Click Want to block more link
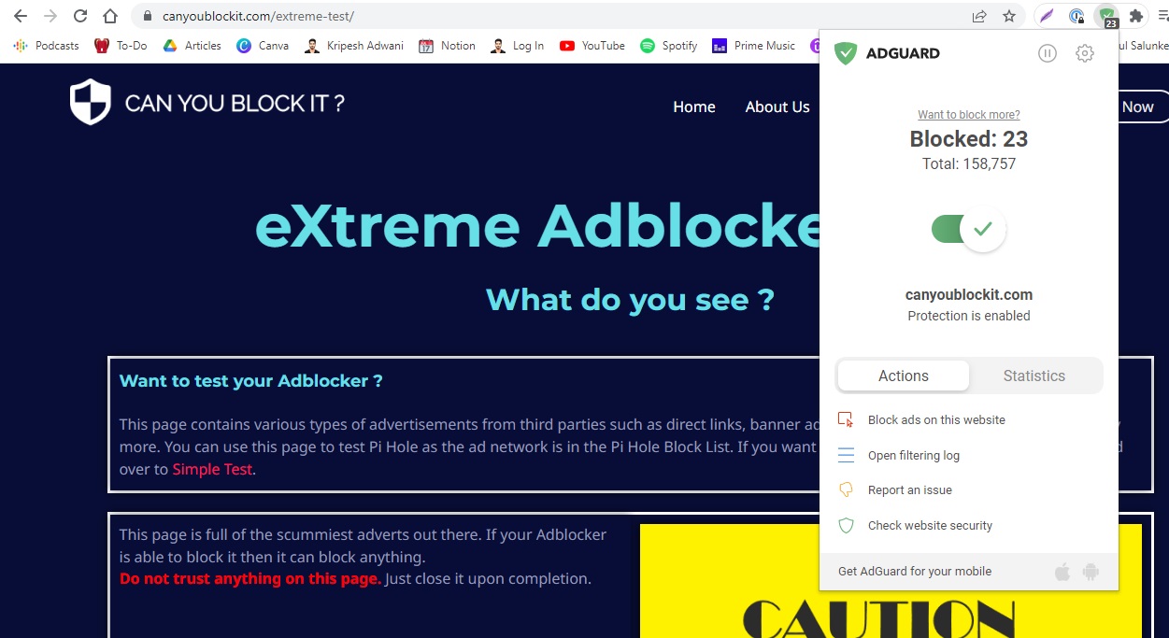The width and height of the screenshot is (1169, 638). coord(968,115)
